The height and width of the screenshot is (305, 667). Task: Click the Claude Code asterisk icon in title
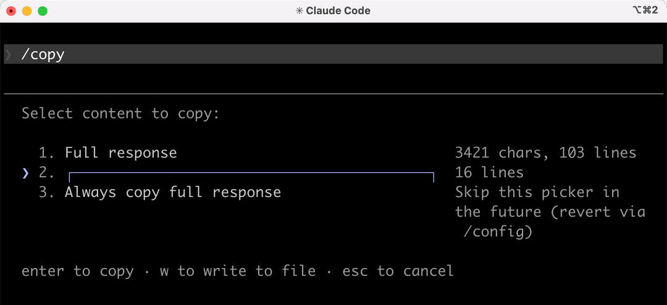[x=299, y=11]
